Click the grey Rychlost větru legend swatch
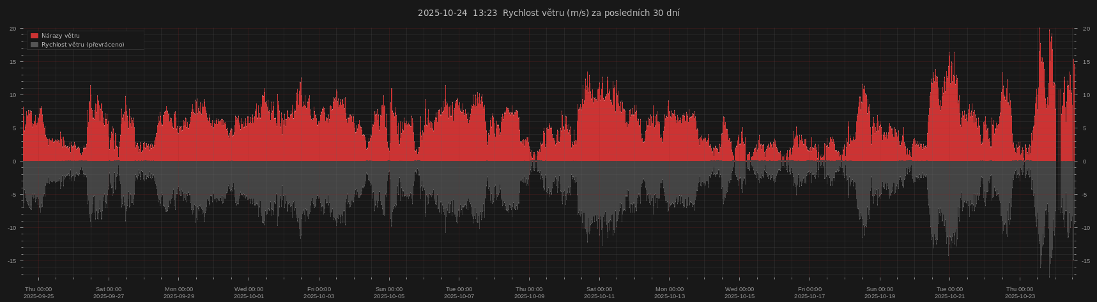The width and height of the screenshot is (1097, 302). point(35,45)
